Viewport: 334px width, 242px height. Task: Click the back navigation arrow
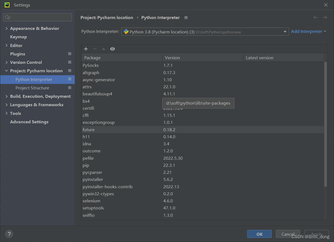pyautogui.click(x=316, y=17)
